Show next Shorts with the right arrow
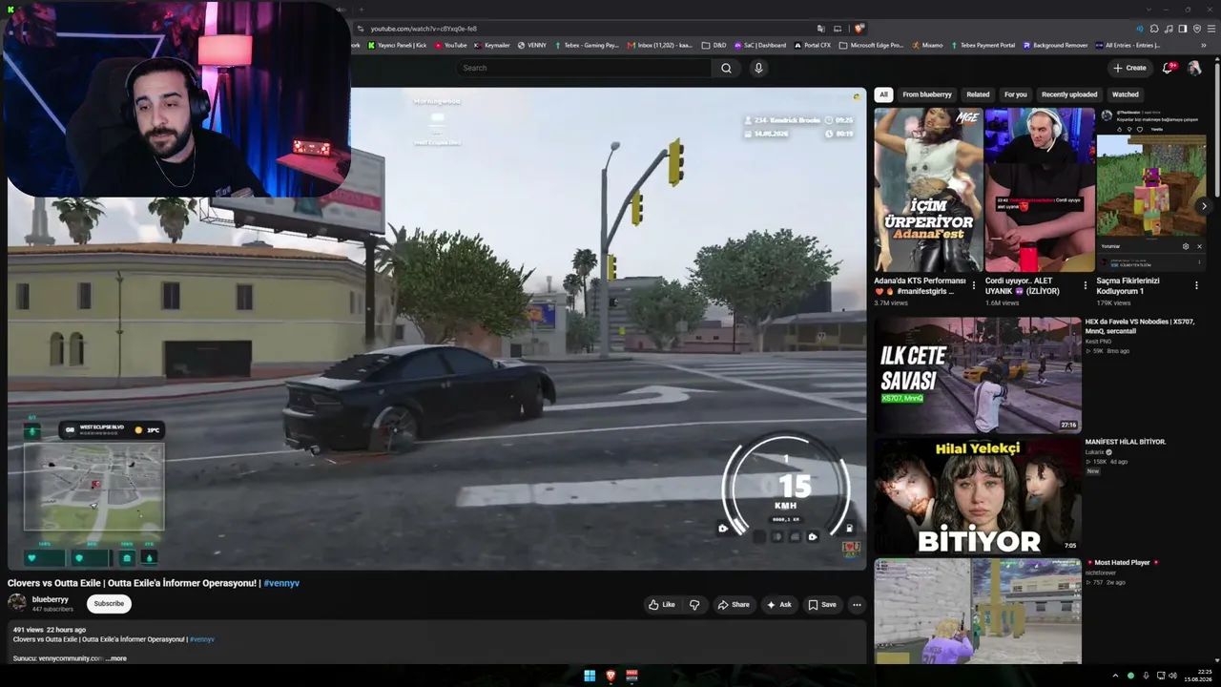This screenshot has height=687, width=1221. [x=1204, y=205]
